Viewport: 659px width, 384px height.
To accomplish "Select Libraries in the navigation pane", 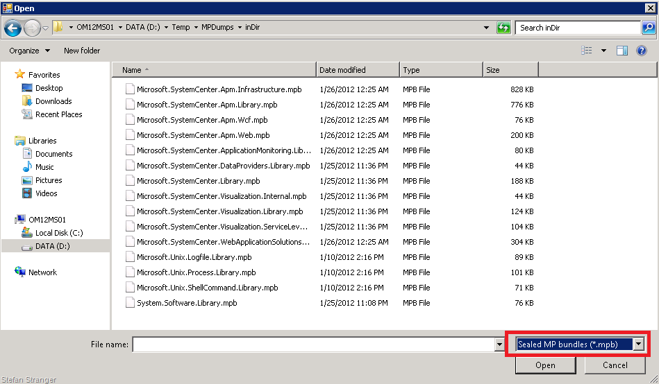I will [42, 141].
